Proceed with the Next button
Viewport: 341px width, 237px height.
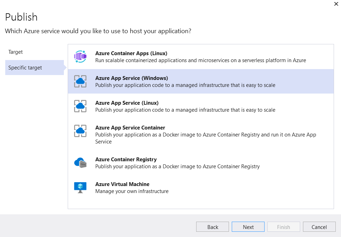coord(248,227)
